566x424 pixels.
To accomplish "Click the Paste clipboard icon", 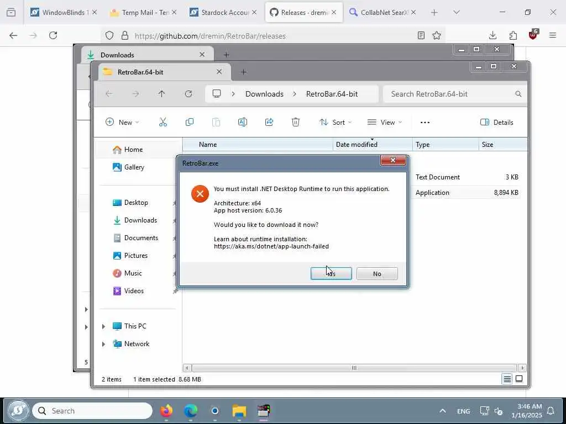I will 216,122.
